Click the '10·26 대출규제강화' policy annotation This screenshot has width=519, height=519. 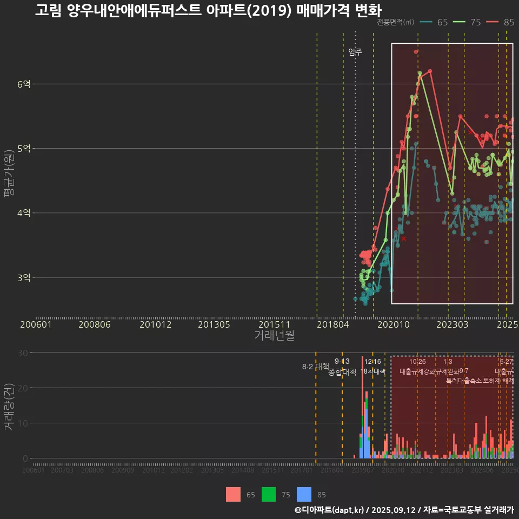417,367
